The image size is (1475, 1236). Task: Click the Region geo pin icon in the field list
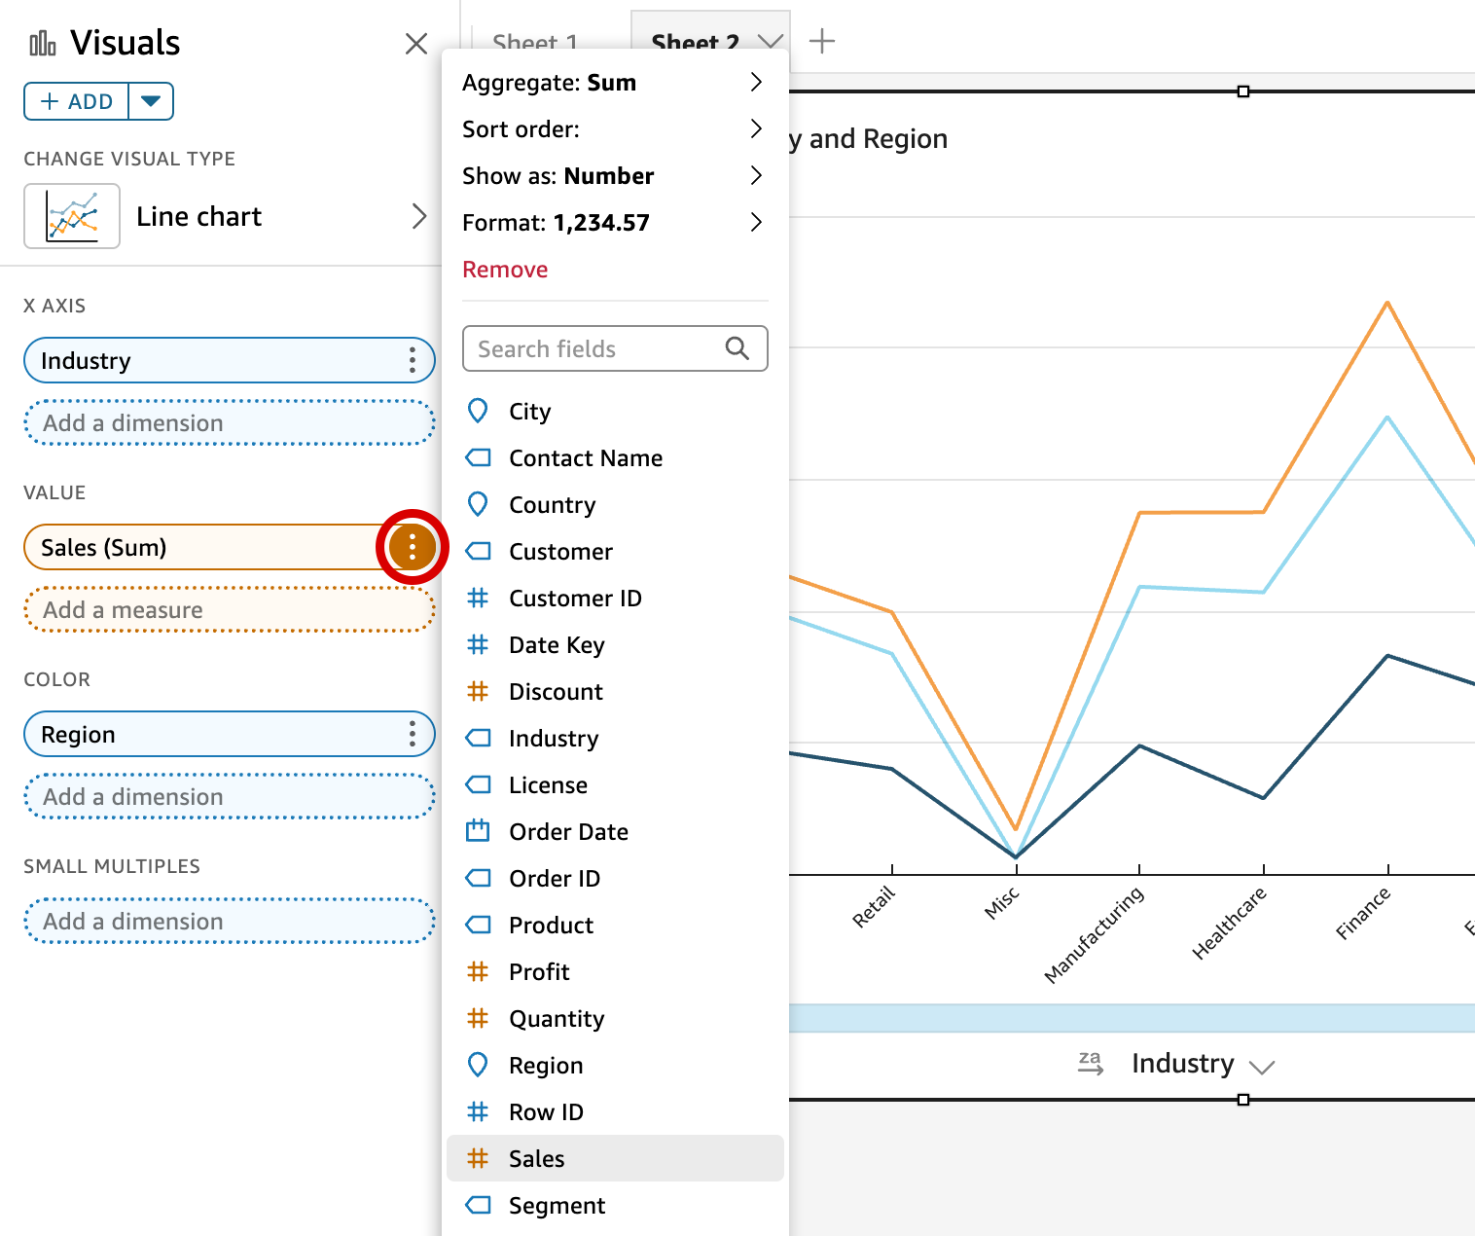point(478,1065)
